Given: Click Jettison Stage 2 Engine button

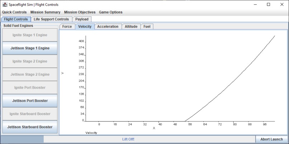Looking at the screenshot, I should coord(30,74).
